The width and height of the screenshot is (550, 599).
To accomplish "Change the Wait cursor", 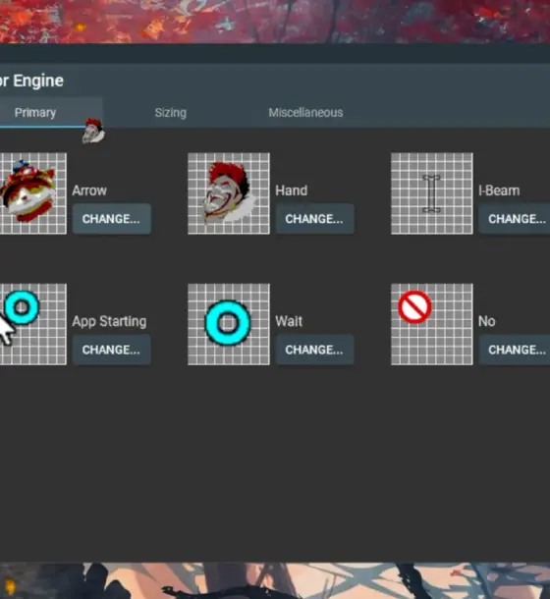I will [x=314, y=350].
